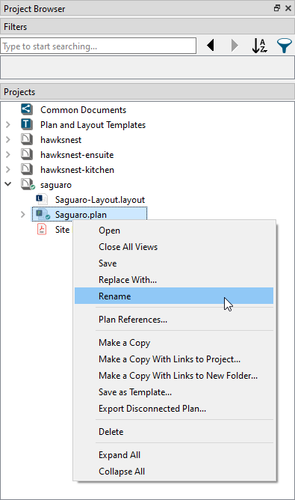
Task: Select the Plan and Layout Templates label
Action: [93, 125]
